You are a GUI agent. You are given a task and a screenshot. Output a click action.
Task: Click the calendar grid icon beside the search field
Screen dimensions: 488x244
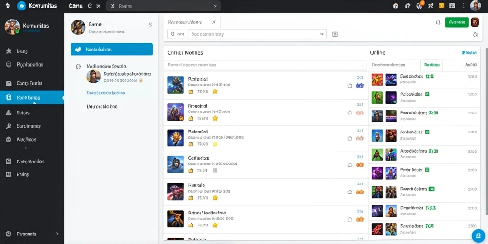click(335, 34)
